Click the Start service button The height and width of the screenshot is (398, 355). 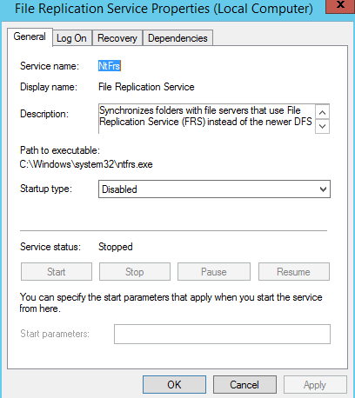[57, 272]
